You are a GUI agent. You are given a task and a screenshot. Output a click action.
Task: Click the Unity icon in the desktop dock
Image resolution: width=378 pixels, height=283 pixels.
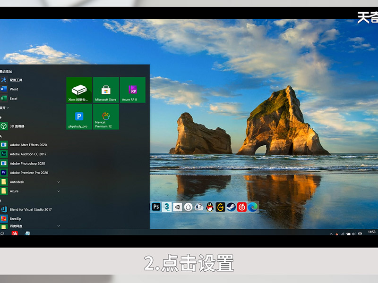[x=178, y=207]
